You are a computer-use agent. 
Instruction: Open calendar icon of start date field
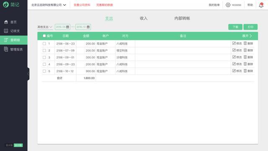coord(67,27)
